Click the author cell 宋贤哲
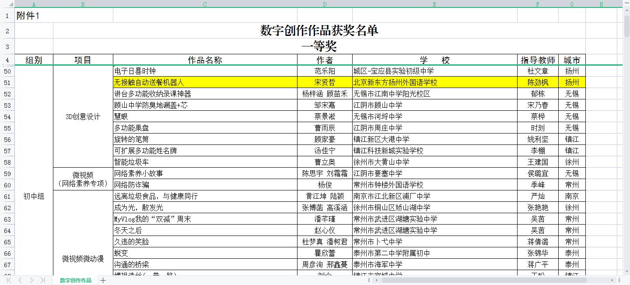Viewport: 630px width, 285px height. tap(325, 82)
